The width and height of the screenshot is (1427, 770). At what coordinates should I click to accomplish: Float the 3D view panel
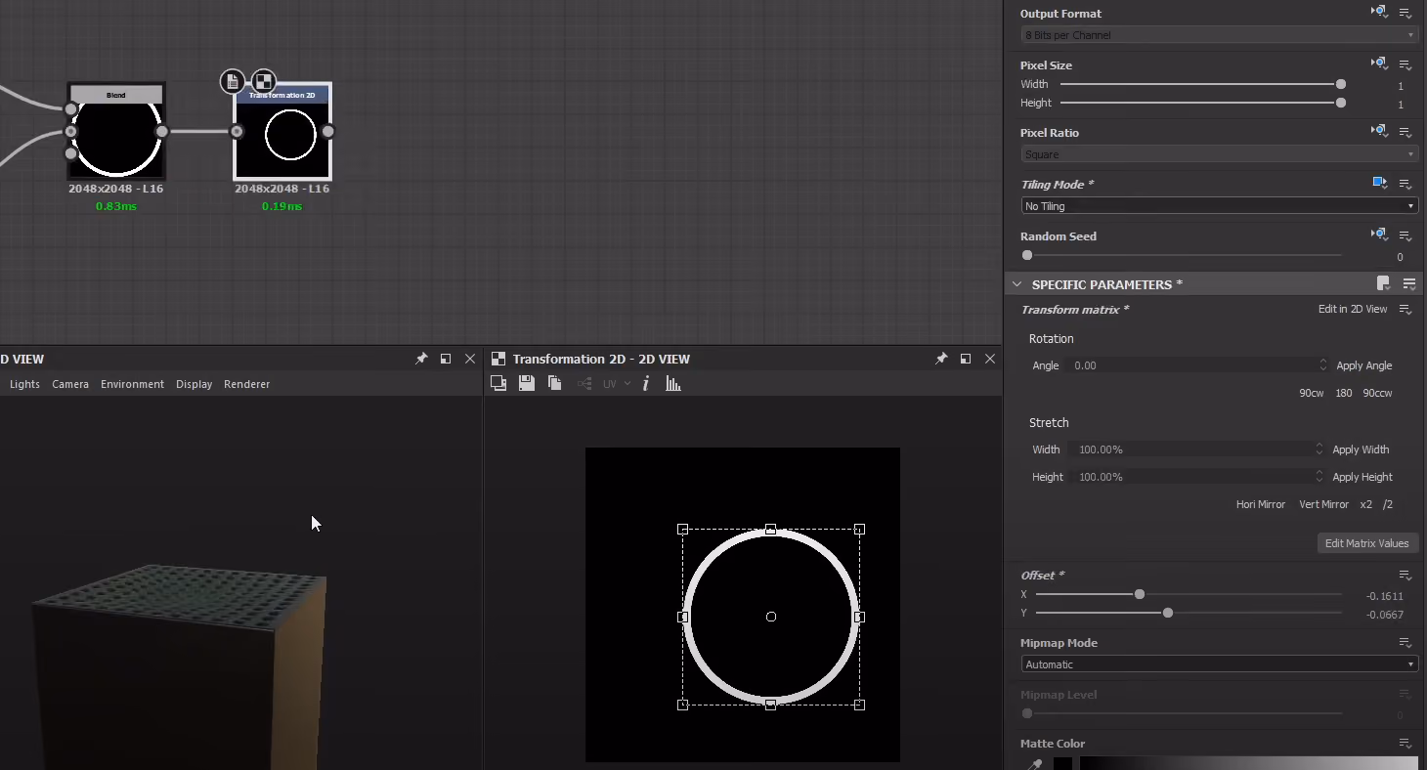point(446,359)
